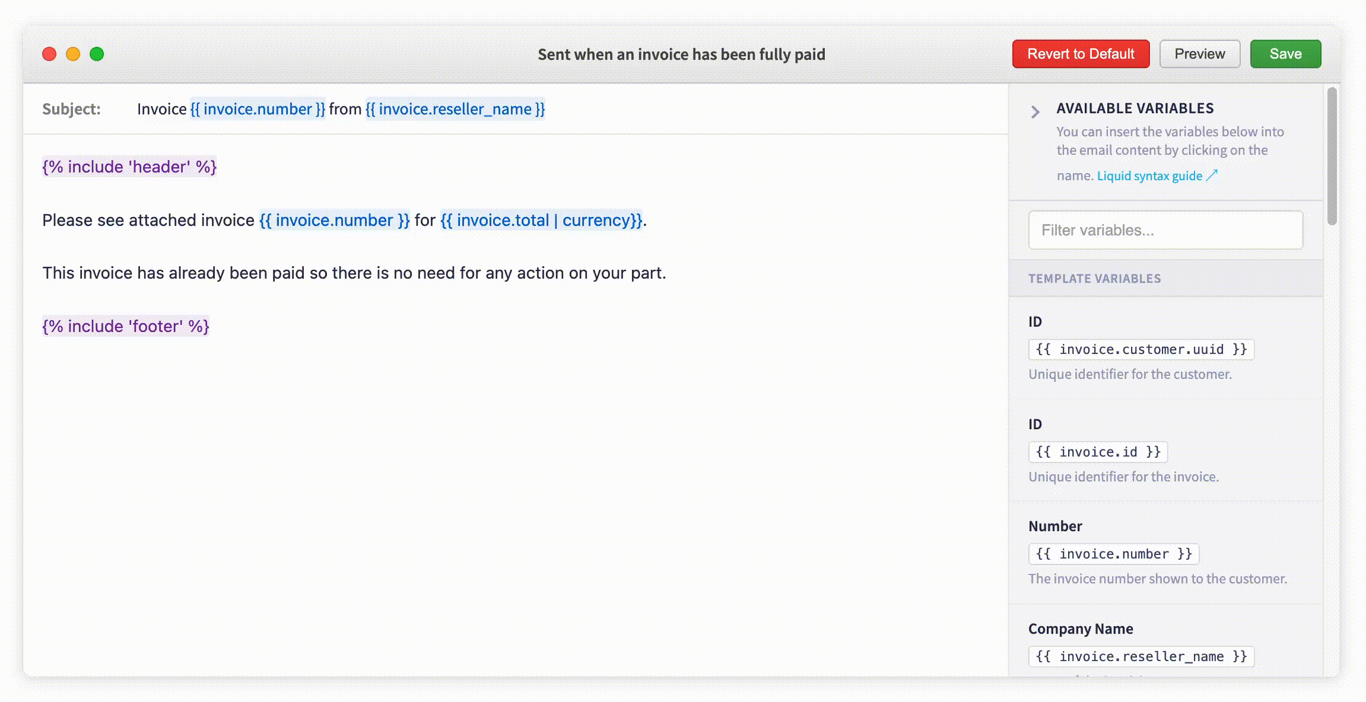Insert the invoice.number variable chip
The width and height of the screenshot is (1366, 702).
1113,554
